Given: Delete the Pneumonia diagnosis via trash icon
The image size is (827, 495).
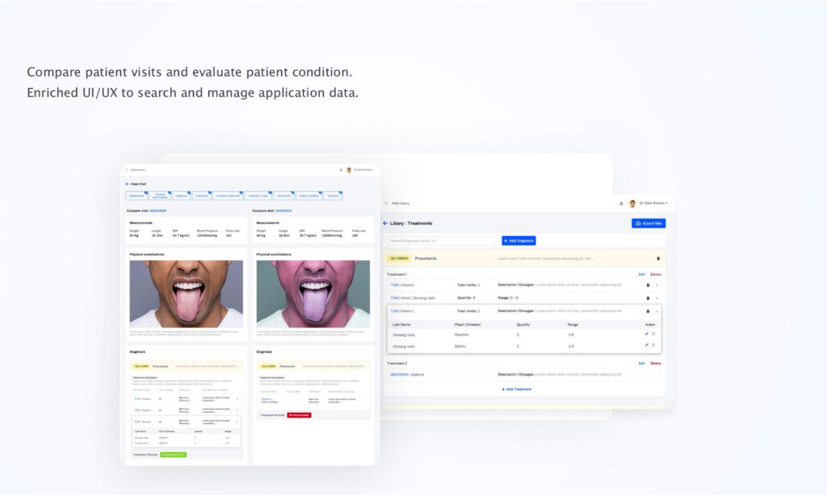Looking at the screenshot, I should point(657,259).
